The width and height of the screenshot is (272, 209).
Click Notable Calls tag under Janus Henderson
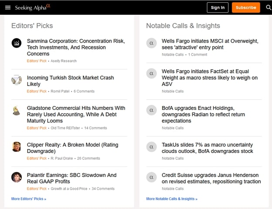[173, 189]
